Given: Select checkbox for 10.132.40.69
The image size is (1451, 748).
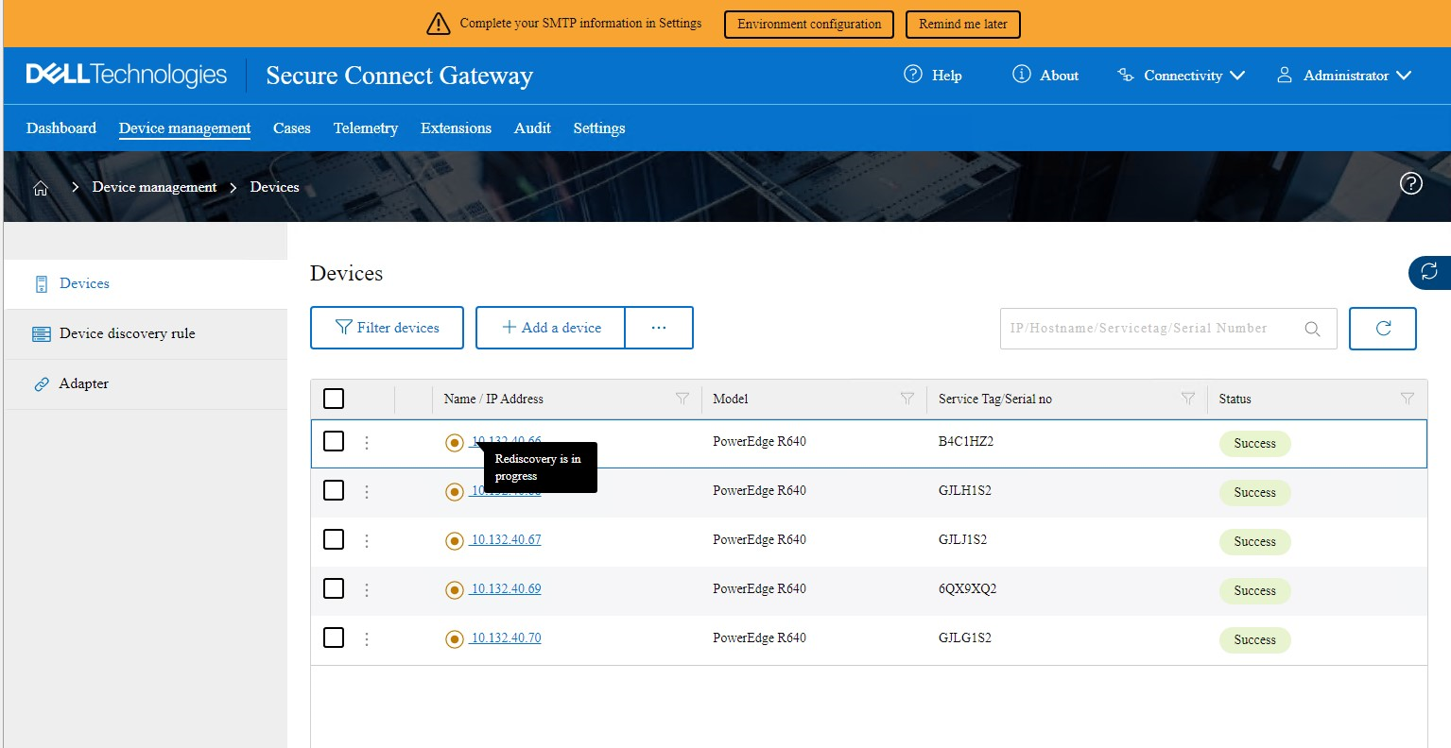Looking at the screenshot, I should coord(334,588).
